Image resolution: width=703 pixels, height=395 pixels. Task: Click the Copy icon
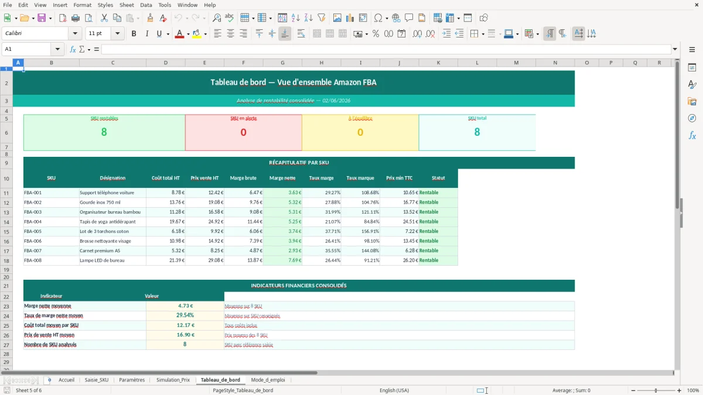[x=117, y=18]
